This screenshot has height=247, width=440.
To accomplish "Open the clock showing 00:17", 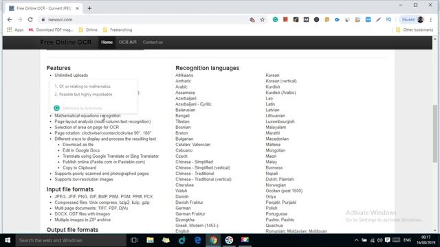I will point(426,240).
